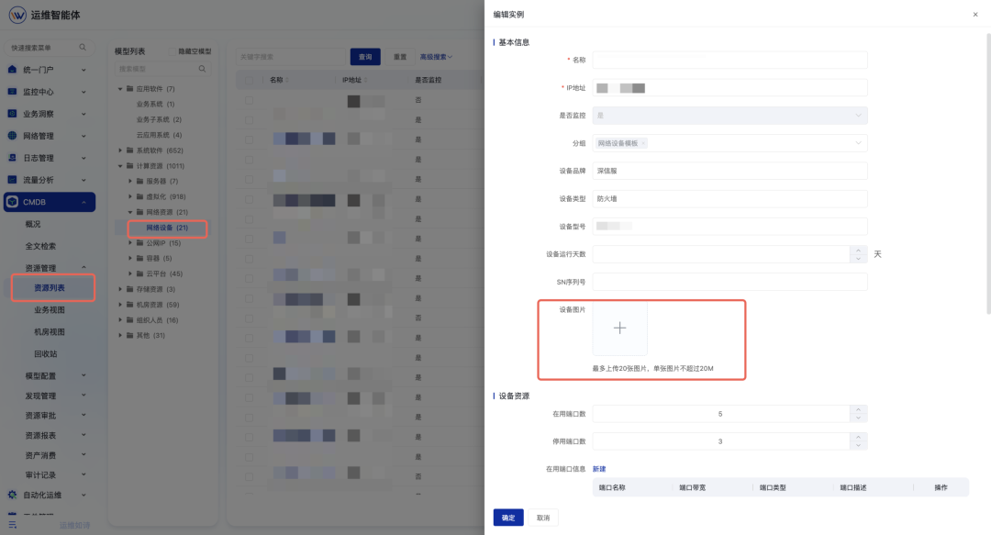Viewport: 991px width, 535px height.
Task: Remove the 网络设备模板 tag
Action: click(x=643, y=143)
